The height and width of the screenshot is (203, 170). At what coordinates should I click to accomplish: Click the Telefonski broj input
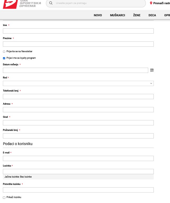[78, 97]
